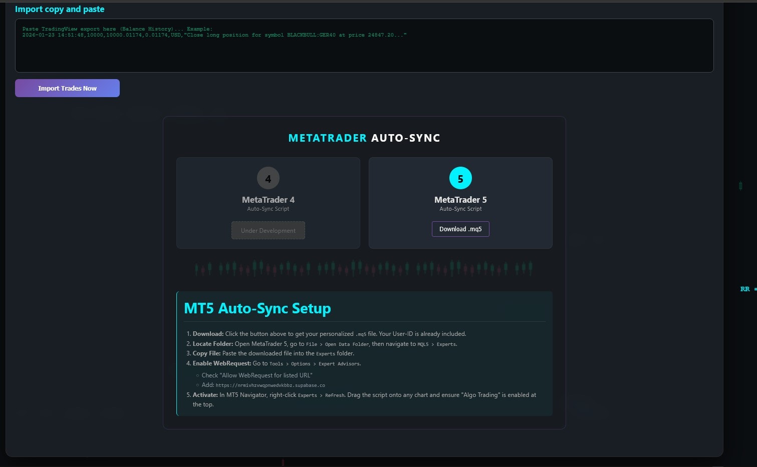Click the Import copy and paste heading
The width and height of the screenshot is (757, 467).
pos(60,9)
